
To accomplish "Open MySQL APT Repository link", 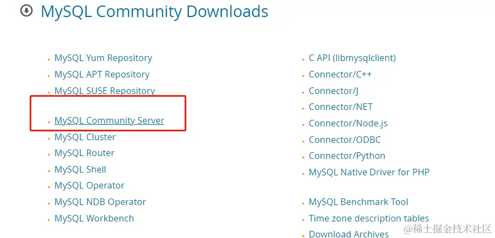I will point(102,75).
